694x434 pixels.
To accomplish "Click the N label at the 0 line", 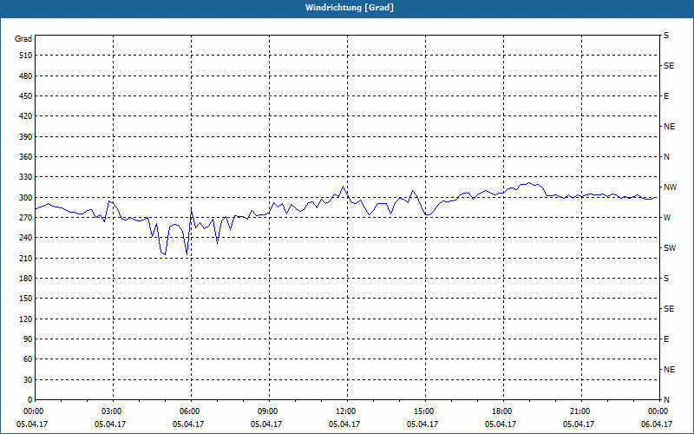I will coord(666,400).
